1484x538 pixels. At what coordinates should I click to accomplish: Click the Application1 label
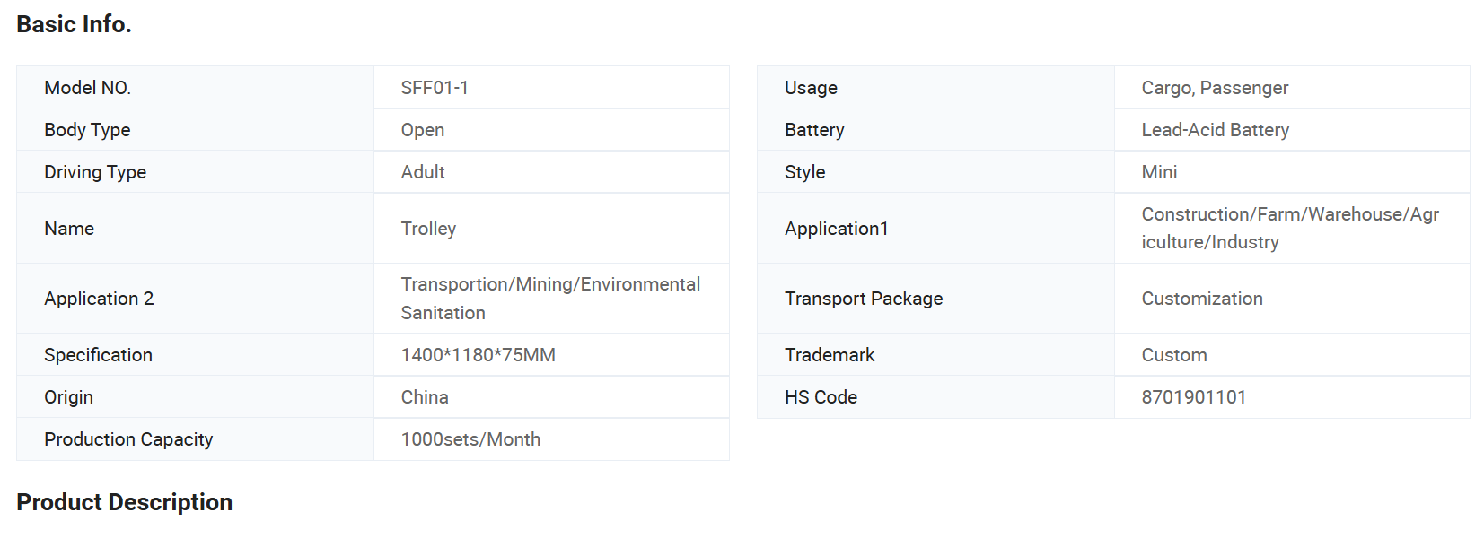[836, 229]
